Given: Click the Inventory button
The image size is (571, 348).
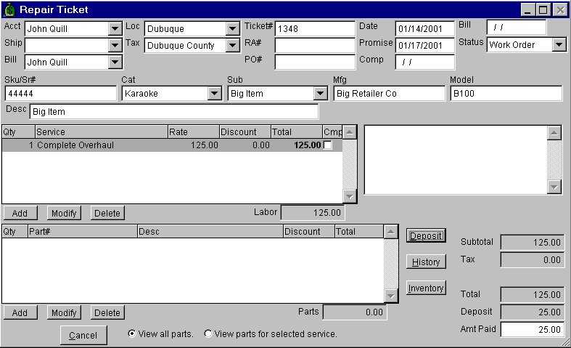Looking at the screenshot, I should (426, 288).
